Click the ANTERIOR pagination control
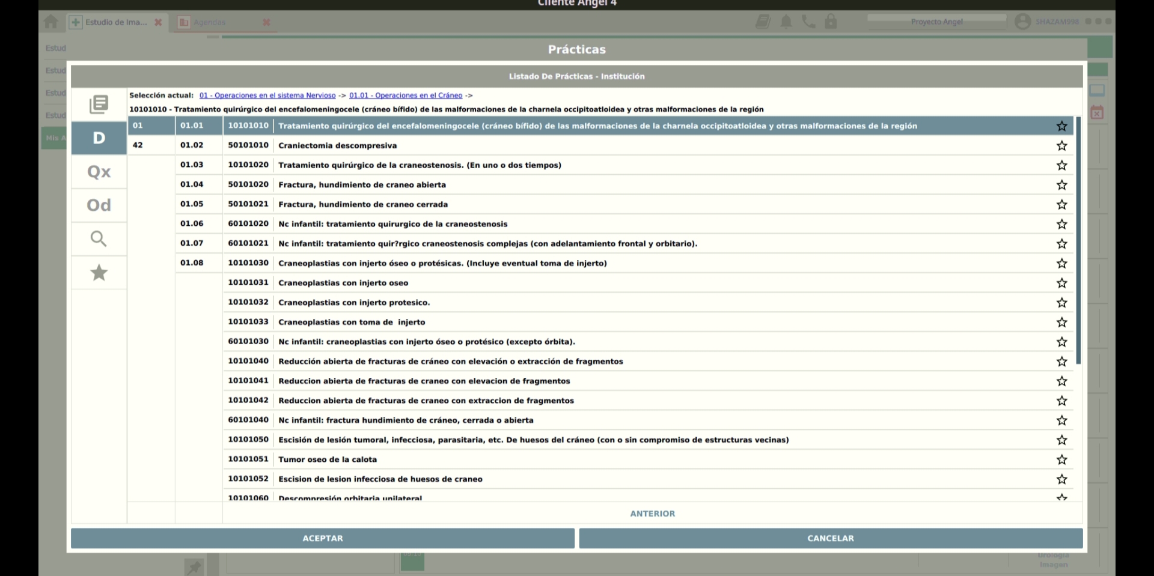 point(653,514)
